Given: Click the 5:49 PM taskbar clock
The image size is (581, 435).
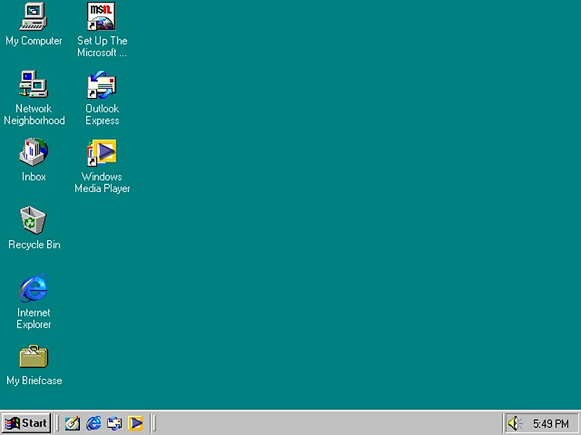Looking at the screenshot, I should click(551, 424).
